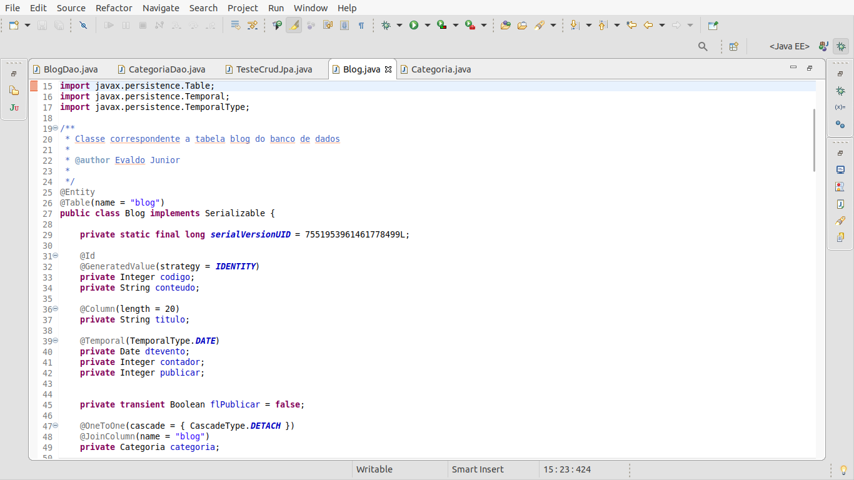
Task: Toggle Block Selection Mode button
Action: coord(344,26)
